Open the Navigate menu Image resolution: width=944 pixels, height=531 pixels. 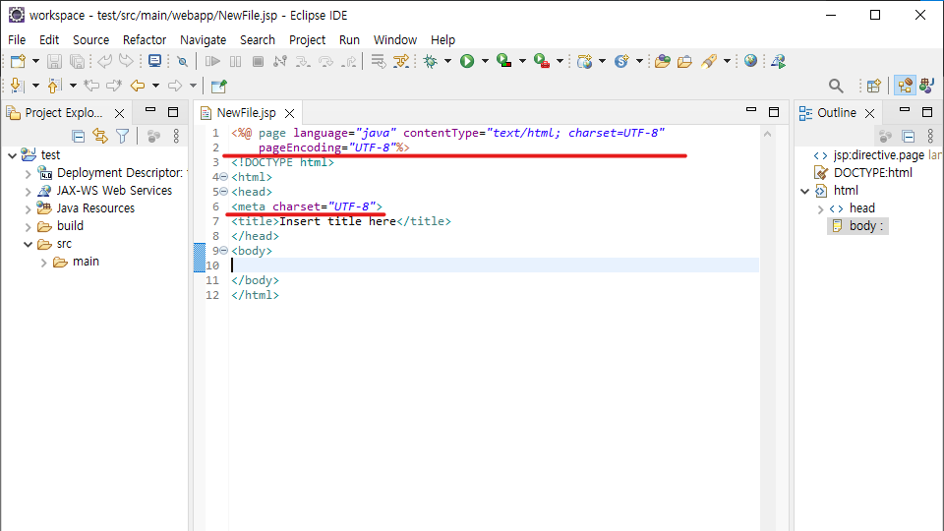[203, 39]
